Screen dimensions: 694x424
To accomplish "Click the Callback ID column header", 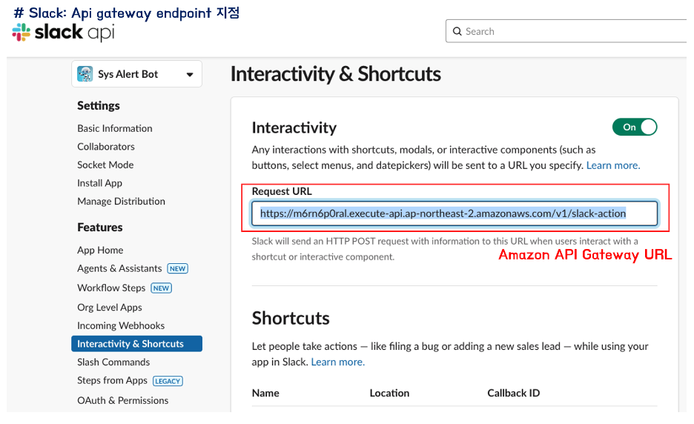I will 513,393.
